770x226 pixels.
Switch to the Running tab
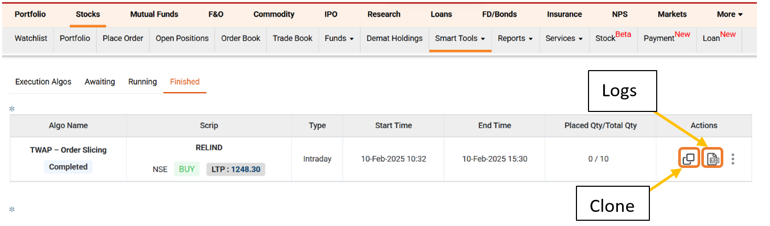point(143,82)
